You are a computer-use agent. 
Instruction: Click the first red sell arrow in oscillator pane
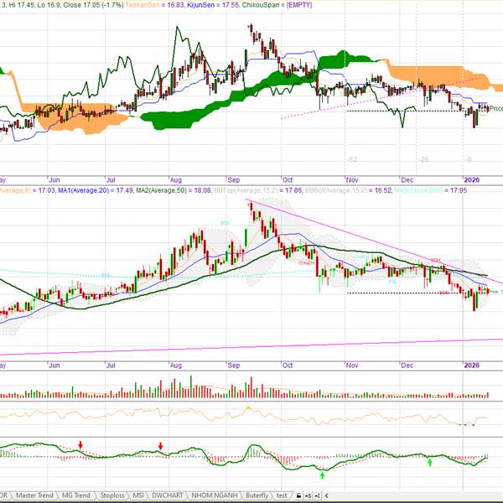pyautogui.click(x=80, y=445)
